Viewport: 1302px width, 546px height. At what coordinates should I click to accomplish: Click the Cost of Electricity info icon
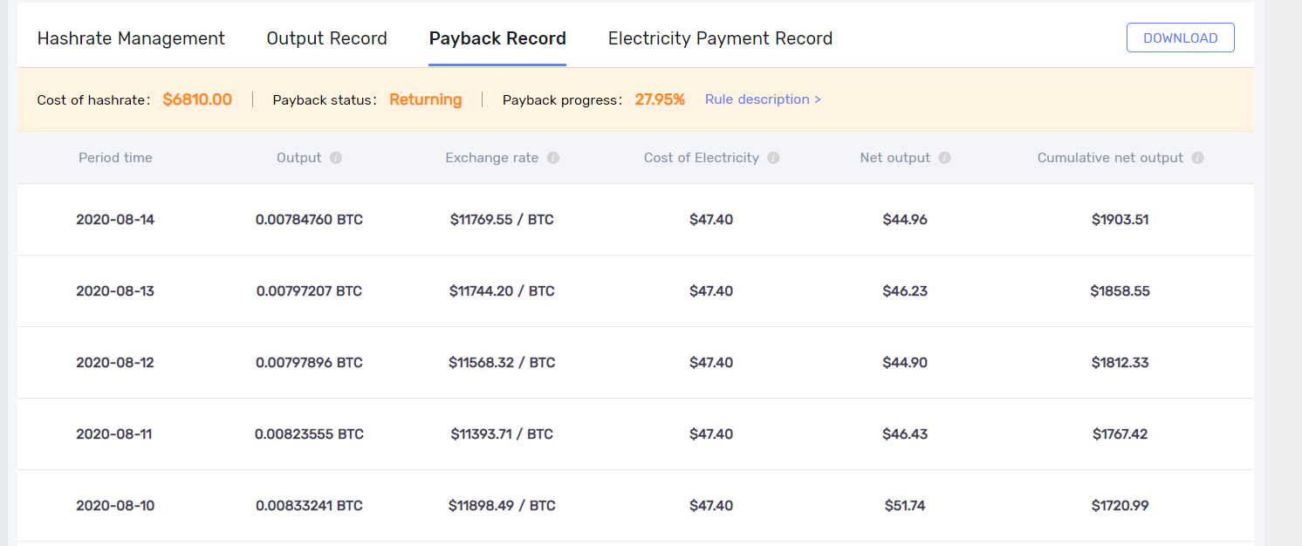point(773,158)
